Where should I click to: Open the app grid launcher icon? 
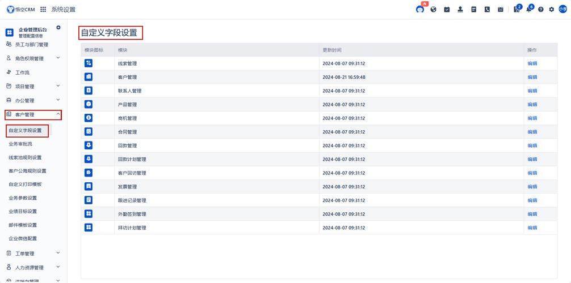tap(43, 10)
